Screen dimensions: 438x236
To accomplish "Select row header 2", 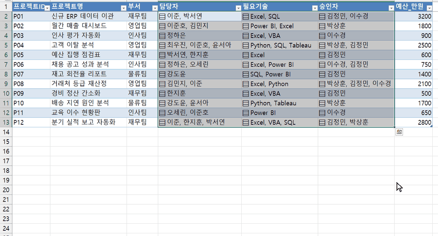I will [x=6, y=17].
